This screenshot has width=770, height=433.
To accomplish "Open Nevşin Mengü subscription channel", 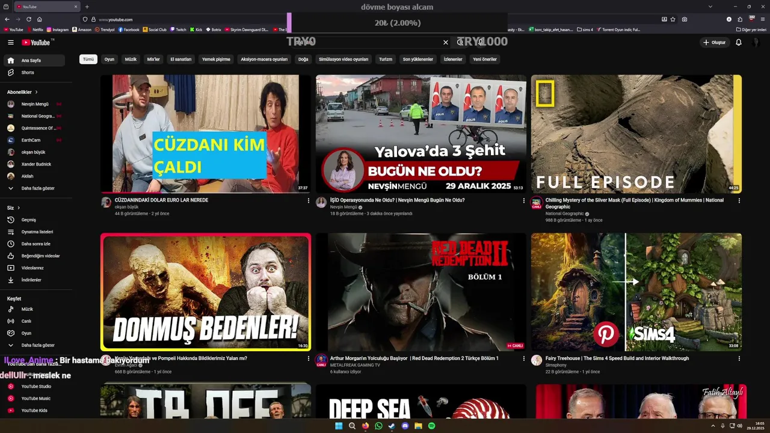I will point(34,104).
